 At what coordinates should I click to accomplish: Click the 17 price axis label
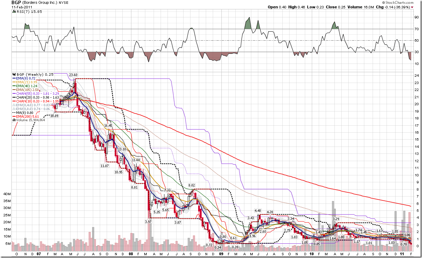(x=416, y=125)
